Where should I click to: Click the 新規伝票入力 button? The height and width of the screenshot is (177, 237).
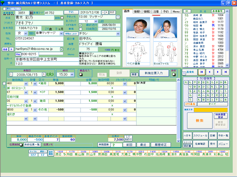(154, 73)
